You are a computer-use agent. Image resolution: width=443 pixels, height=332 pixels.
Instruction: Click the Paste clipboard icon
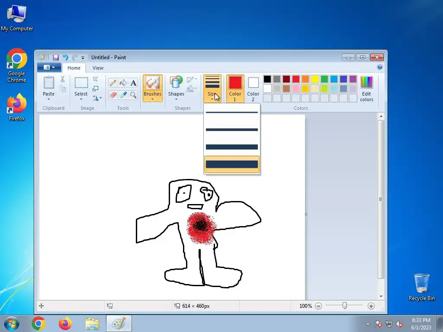tap(48, 83)
